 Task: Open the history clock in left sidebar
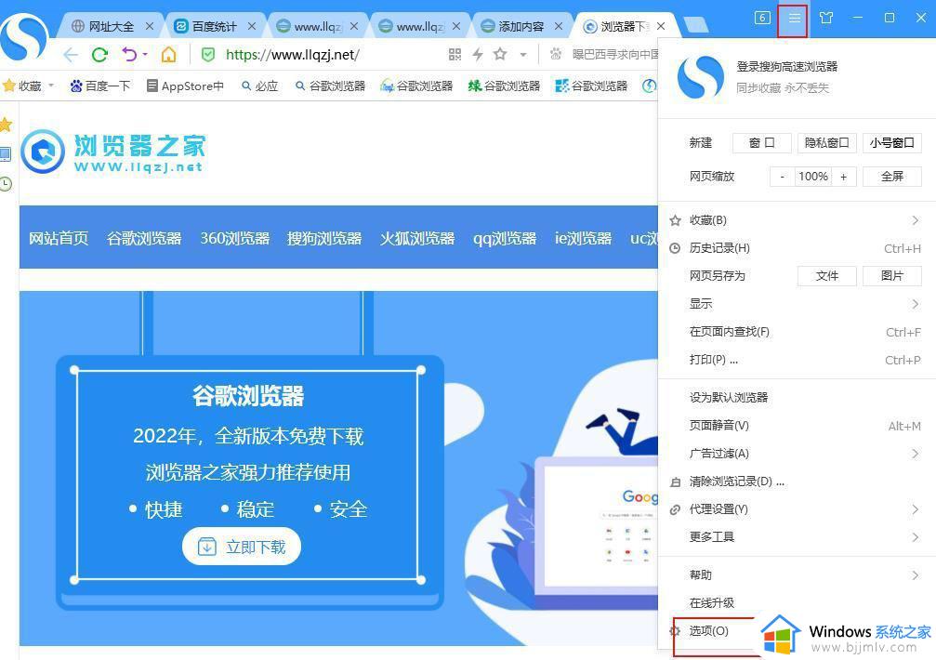pyautogui.click(x=6, y=184)
